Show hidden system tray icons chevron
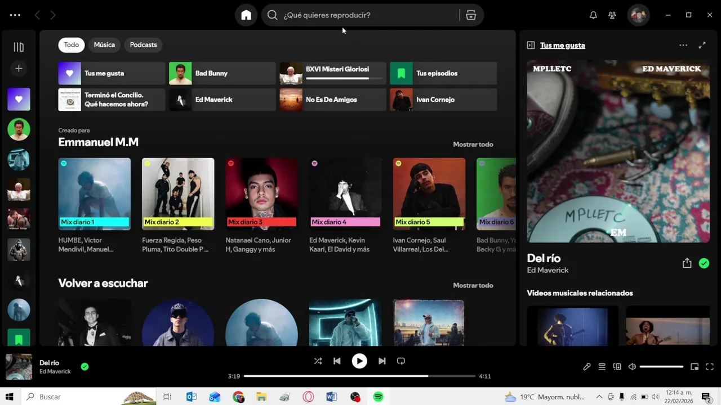The width and height of the screenshot is (721, 405). (599, 397)
